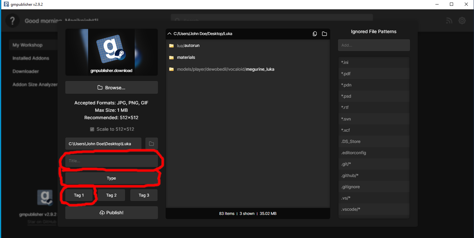Click the "83 items" status text
Screen dimensions: 474x238
tap(227, 214)
